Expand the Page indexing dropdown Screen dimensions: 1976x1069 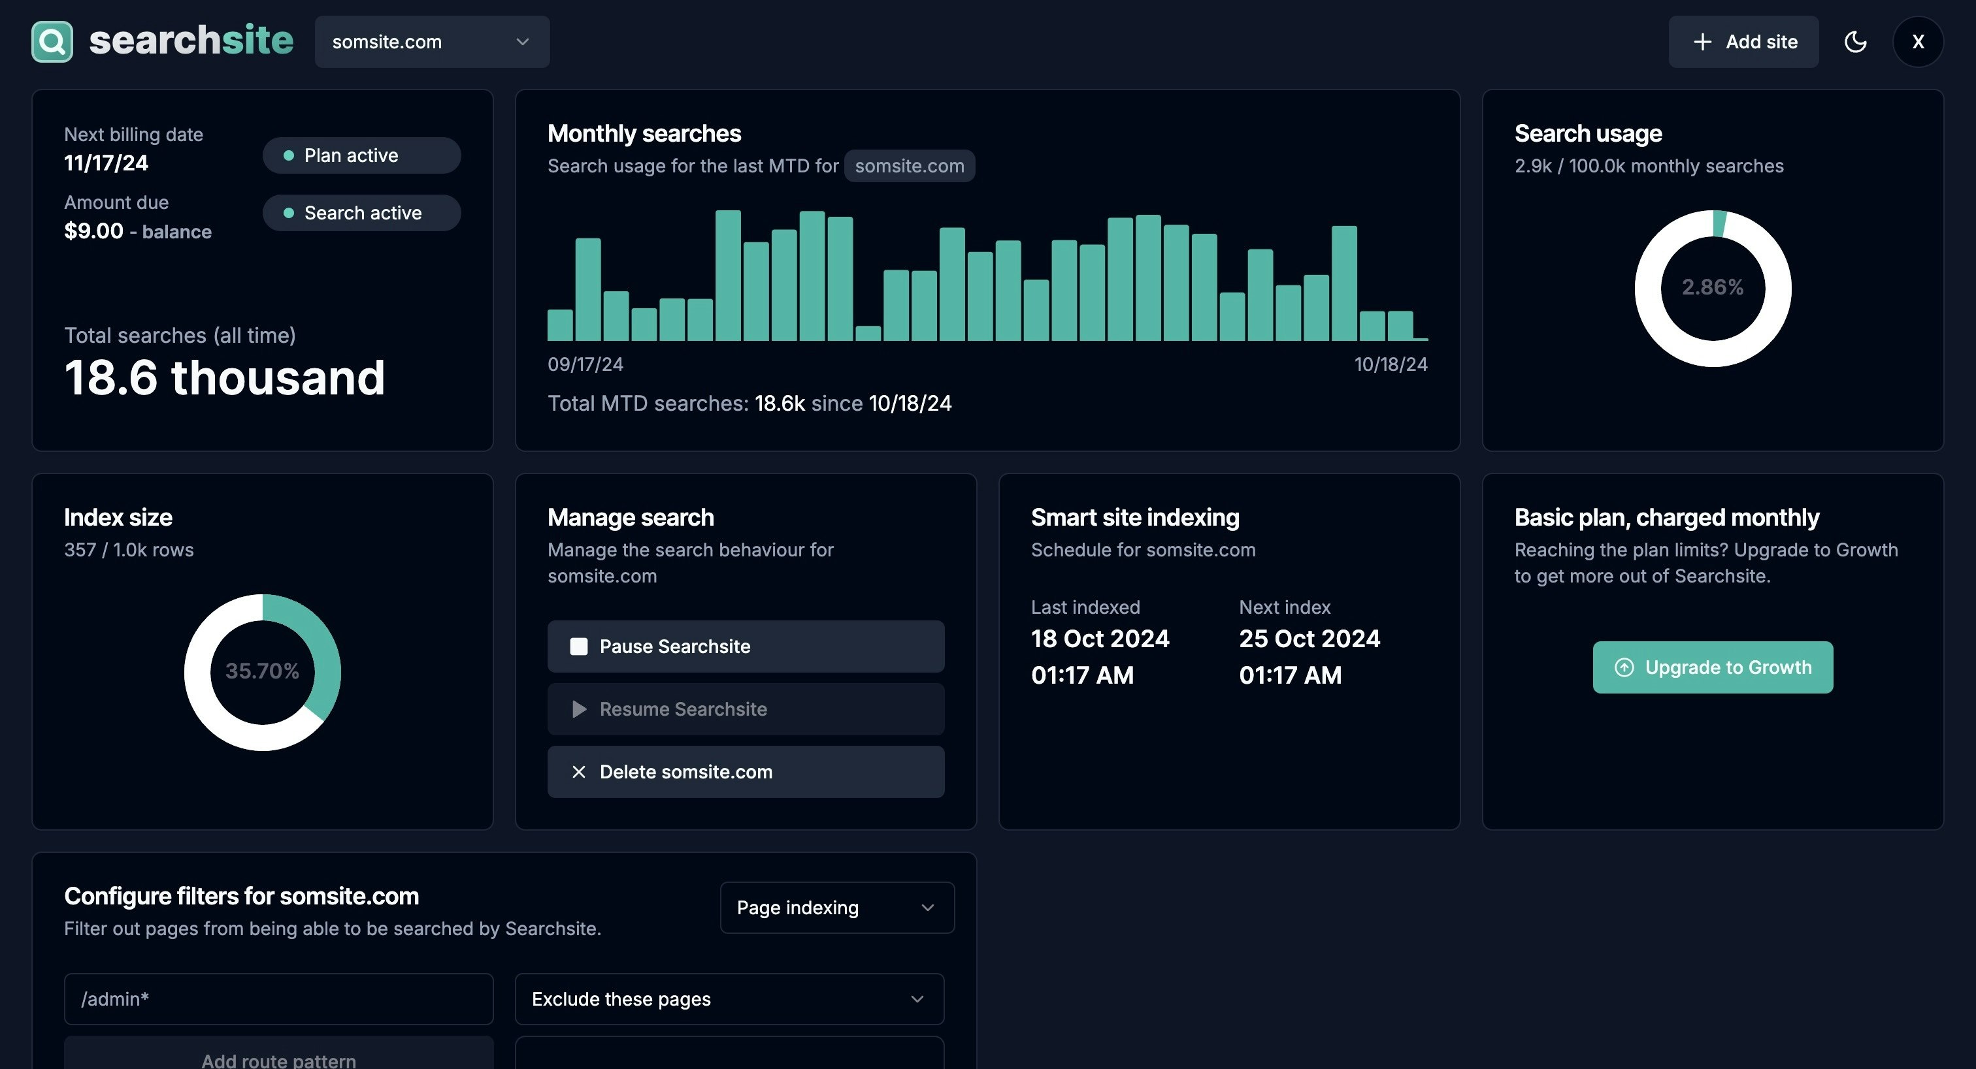tap(837, 907)
